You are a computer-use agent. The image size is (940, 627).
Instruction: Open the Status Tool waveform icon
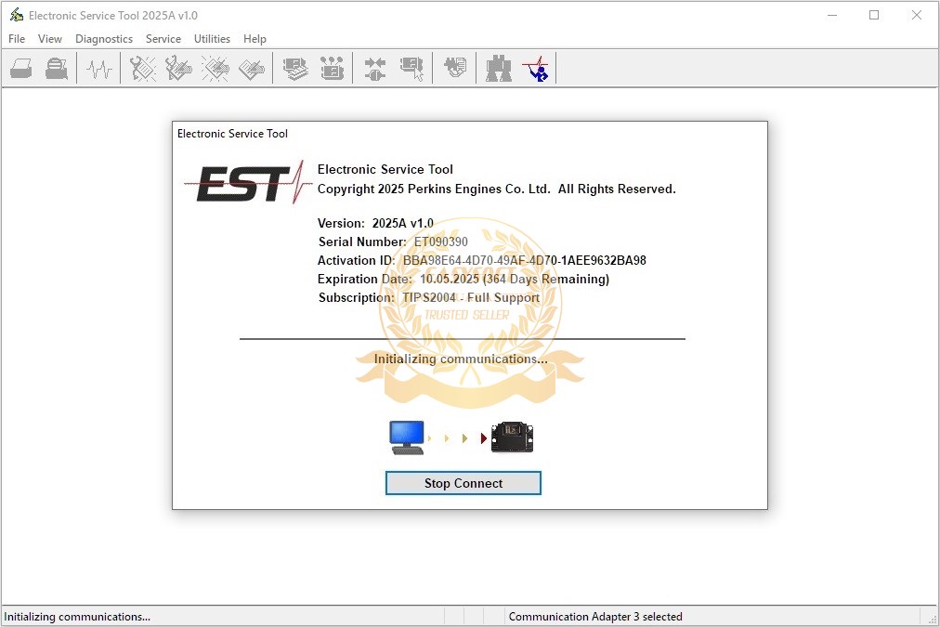tap(98, 69)
